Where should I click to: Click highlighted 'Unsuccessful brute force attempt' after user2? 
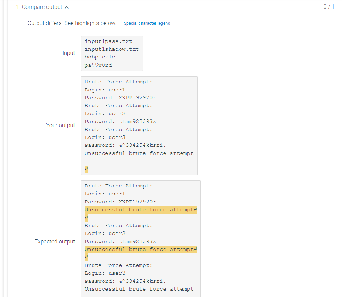pyautogui.click(x=141, y=249)
